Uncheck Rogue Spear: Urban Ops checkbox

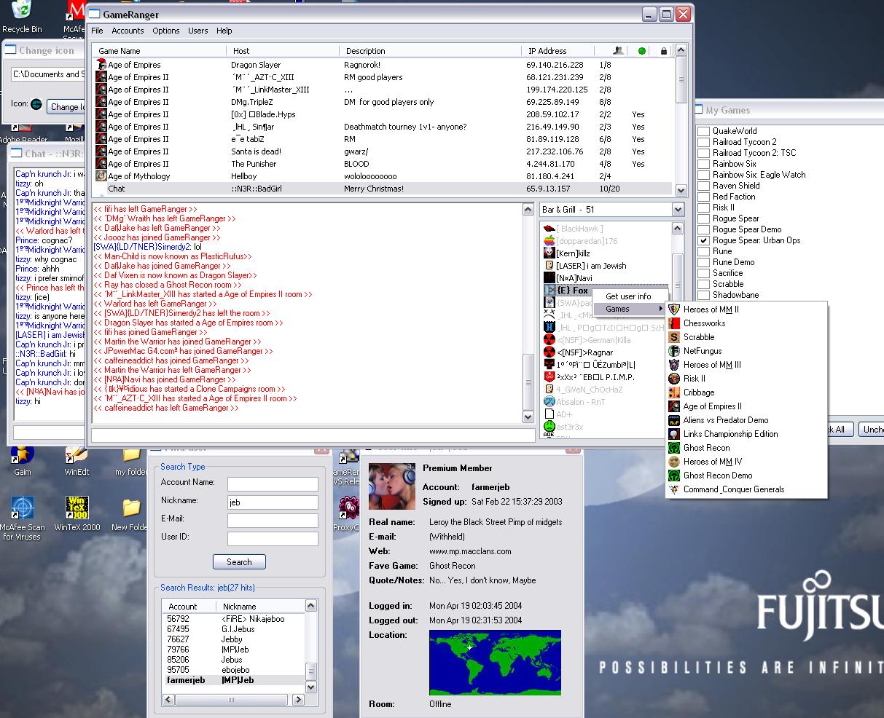tap(704, 240)
